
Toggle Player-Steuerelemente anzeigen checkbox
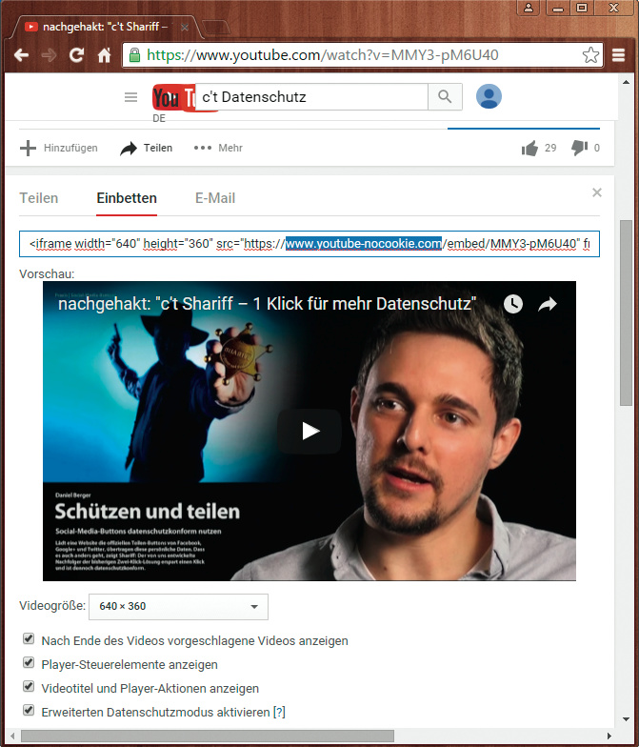[x=29, y=663]
